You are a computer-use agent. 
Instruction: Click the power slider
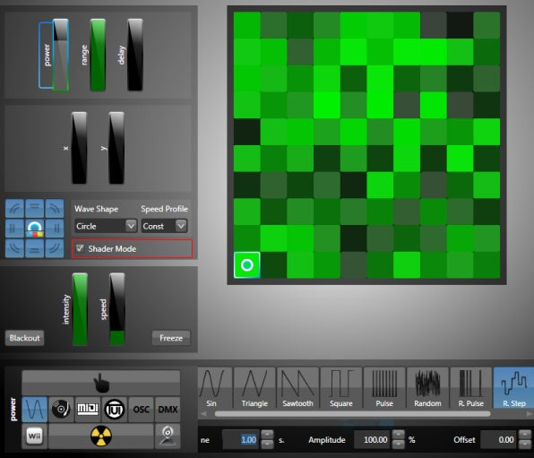click(x=61, y=56)
